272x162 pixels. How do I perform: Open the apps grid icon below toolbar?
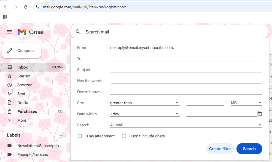click(5, 17)
